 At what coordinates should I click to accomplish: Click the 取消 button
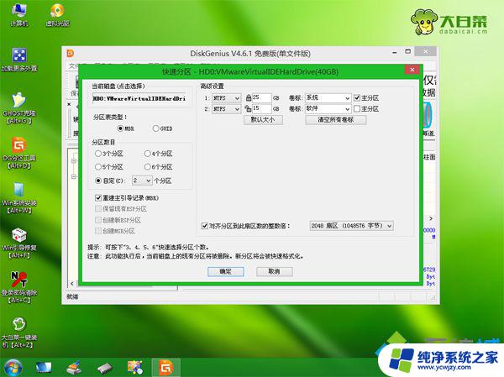coord(274,271)
